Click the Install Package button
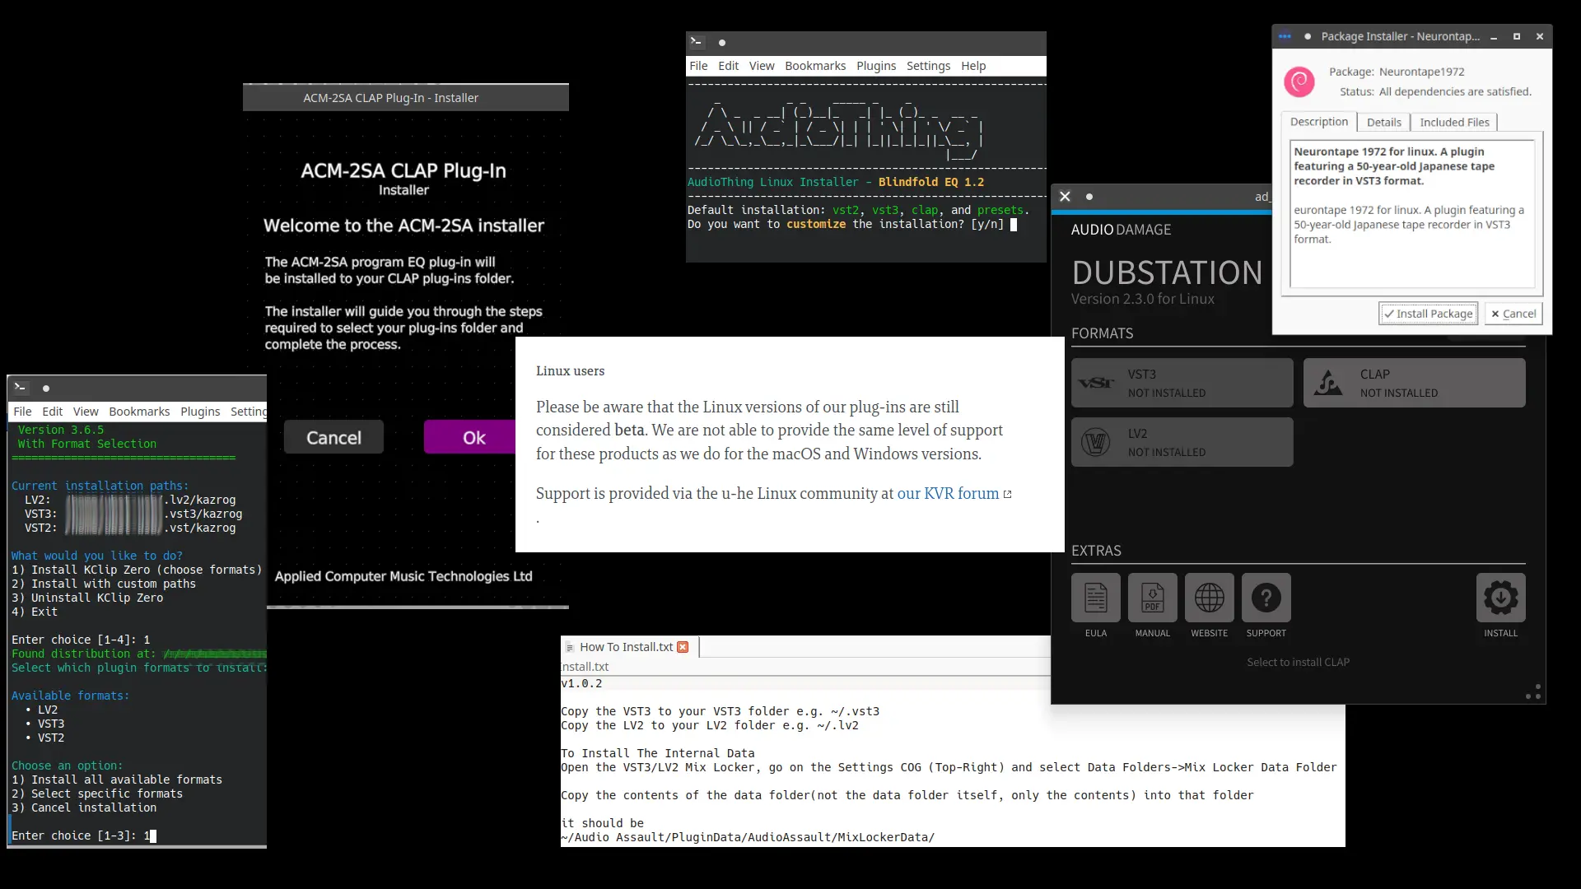Viewport: 1581px width, 889px height. (1428, 314)
